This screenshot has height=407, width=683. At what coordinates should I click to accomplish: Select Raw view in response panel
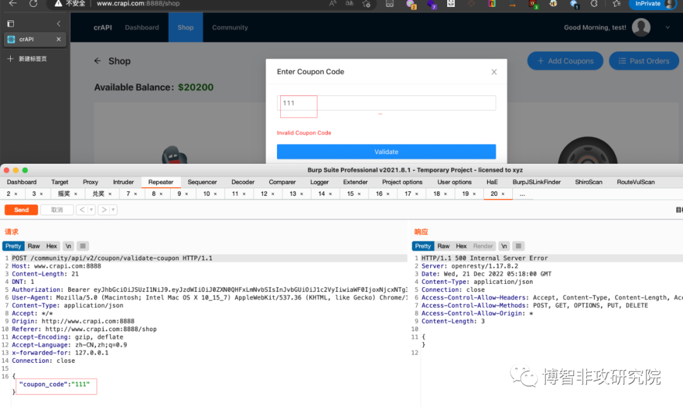pos(443,246)
